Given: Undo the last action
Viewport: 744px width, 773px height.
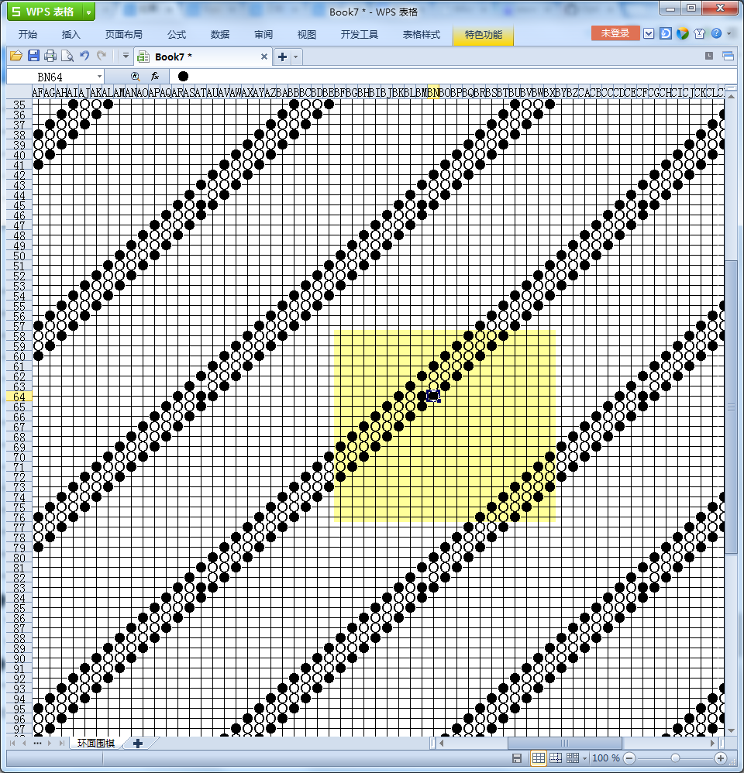Looking at the screenshot, I should click(84, 56).
